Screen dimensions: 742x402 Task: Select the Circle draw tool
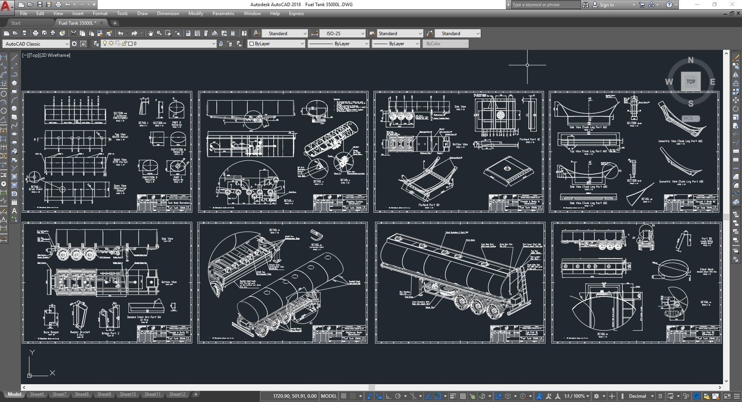[x=14, y=109]
